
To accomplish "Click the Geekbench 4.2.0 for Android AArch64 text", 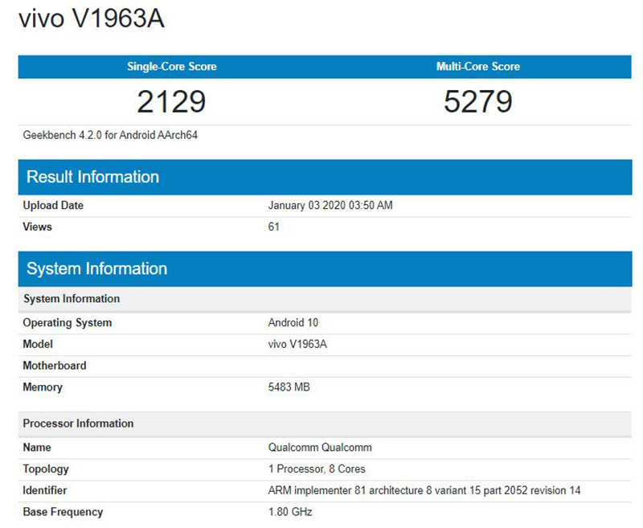I will pos(110,135).
